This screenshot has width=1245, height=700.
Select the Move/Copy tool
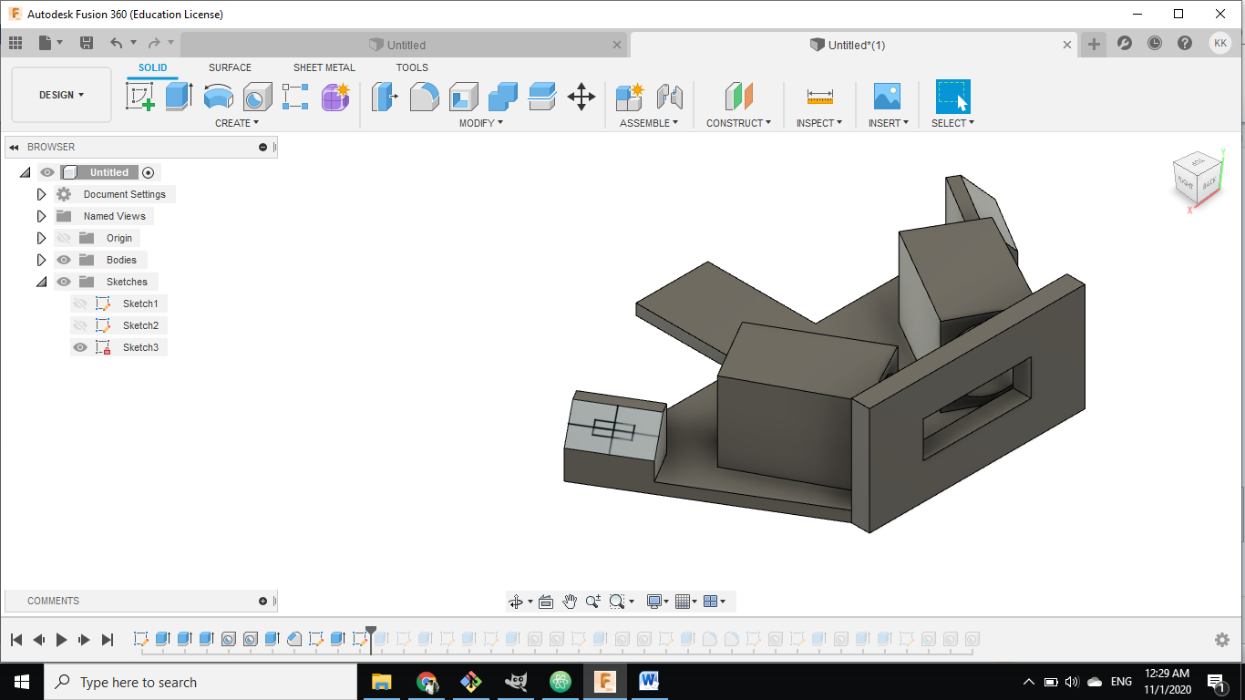pyautogui.click(x=581, y=96)
